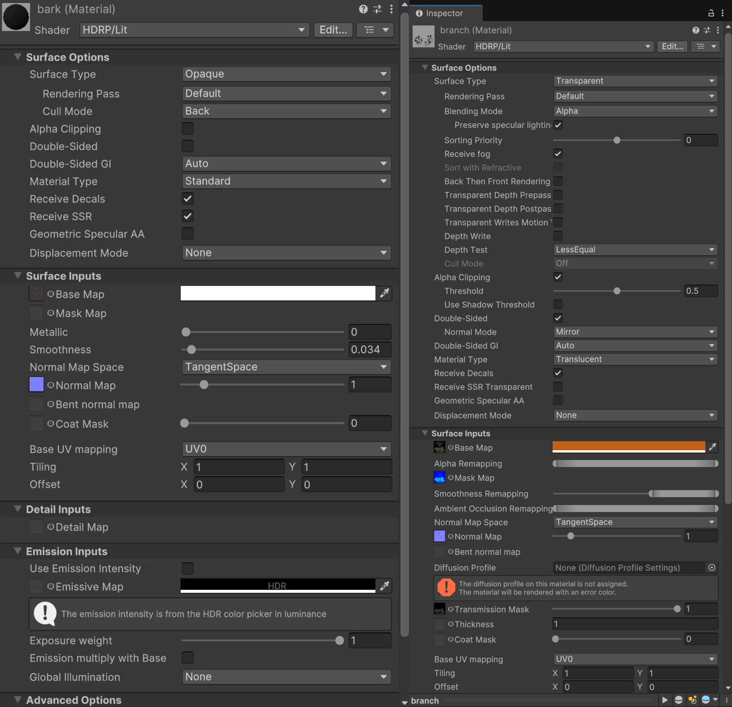This screenshot has height=707, width=732.
Task: Click the bark Tiling X input field
Action: [239, 467]
